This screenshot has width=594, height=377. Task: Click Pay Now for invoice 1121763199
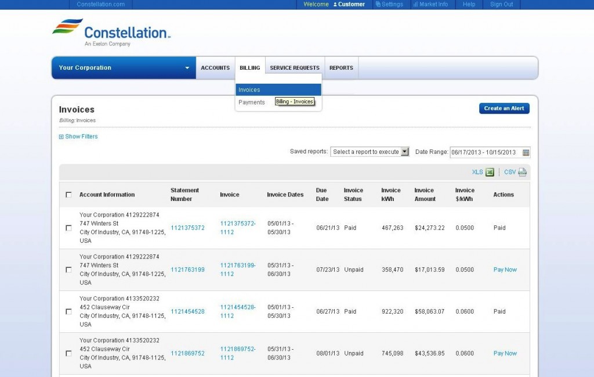coord(505,270)
